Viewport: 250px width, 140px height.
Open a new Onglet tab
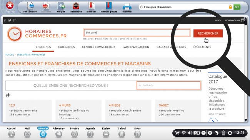click(x=61, y=6)
